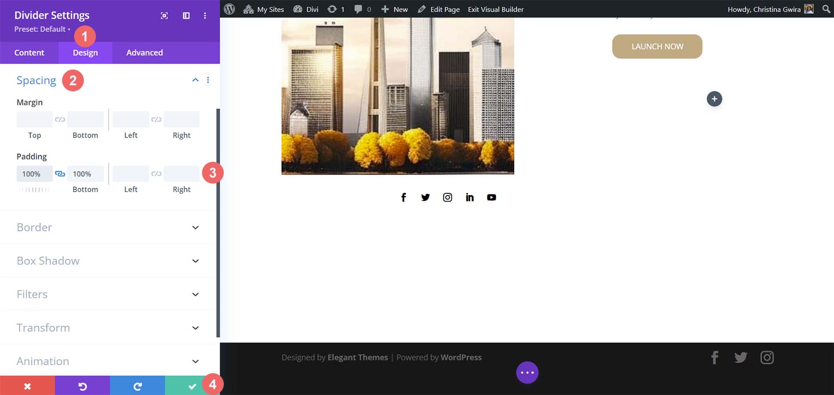Switch to the Design tab
The height and width of the screenshot is (395, 834).
85,53
